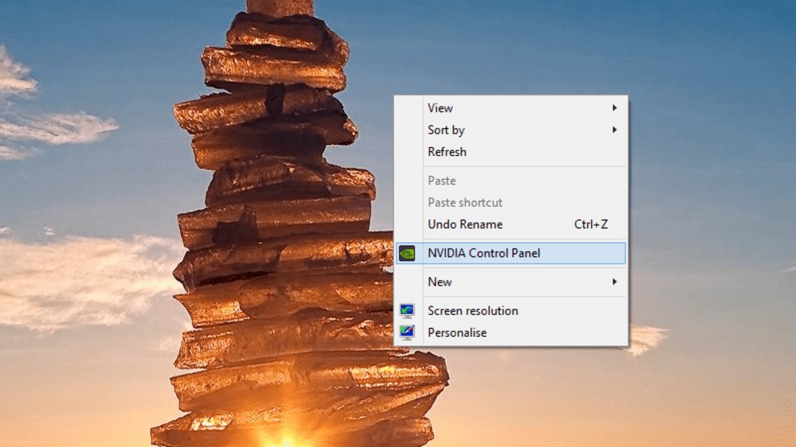The width and height of the screenshot is (796, 447).
Task: Select the greyed-out Paste shortcut option
Action: pos(511,202)
